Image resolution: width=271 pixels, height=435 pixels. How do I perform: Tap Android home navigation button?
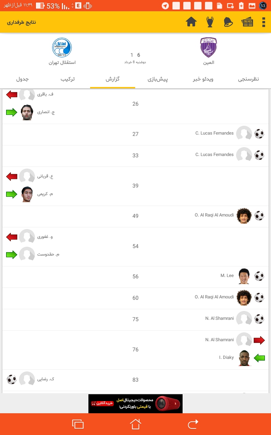(135, 424)
